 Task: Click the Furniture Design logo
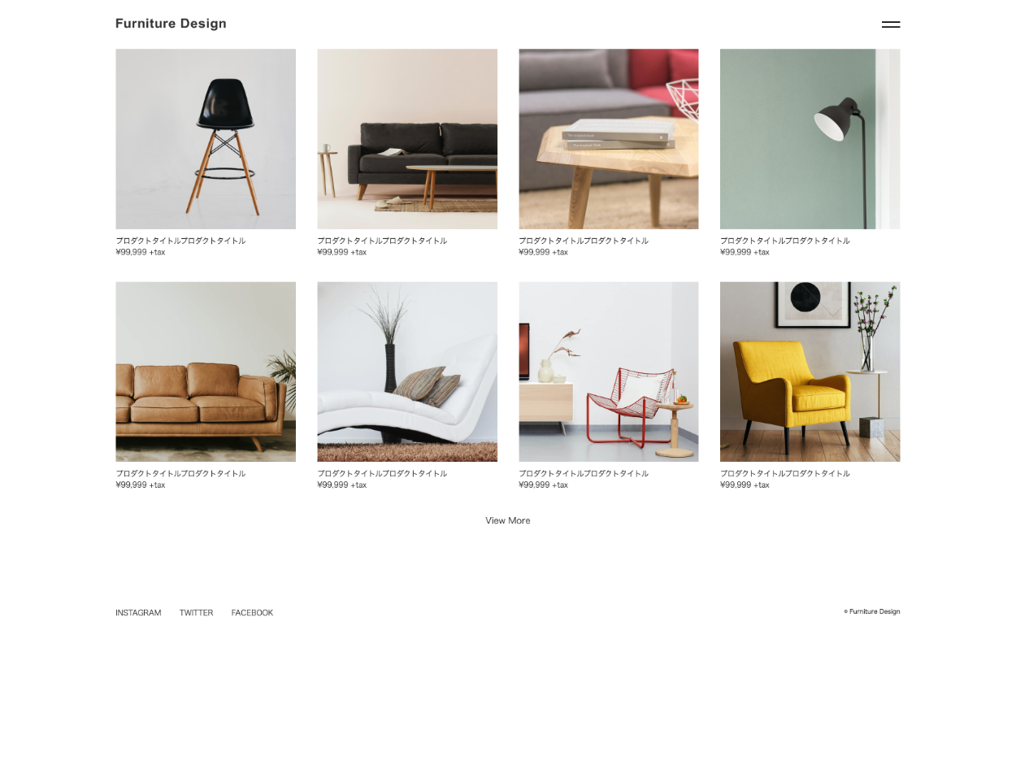coord(171,24)
